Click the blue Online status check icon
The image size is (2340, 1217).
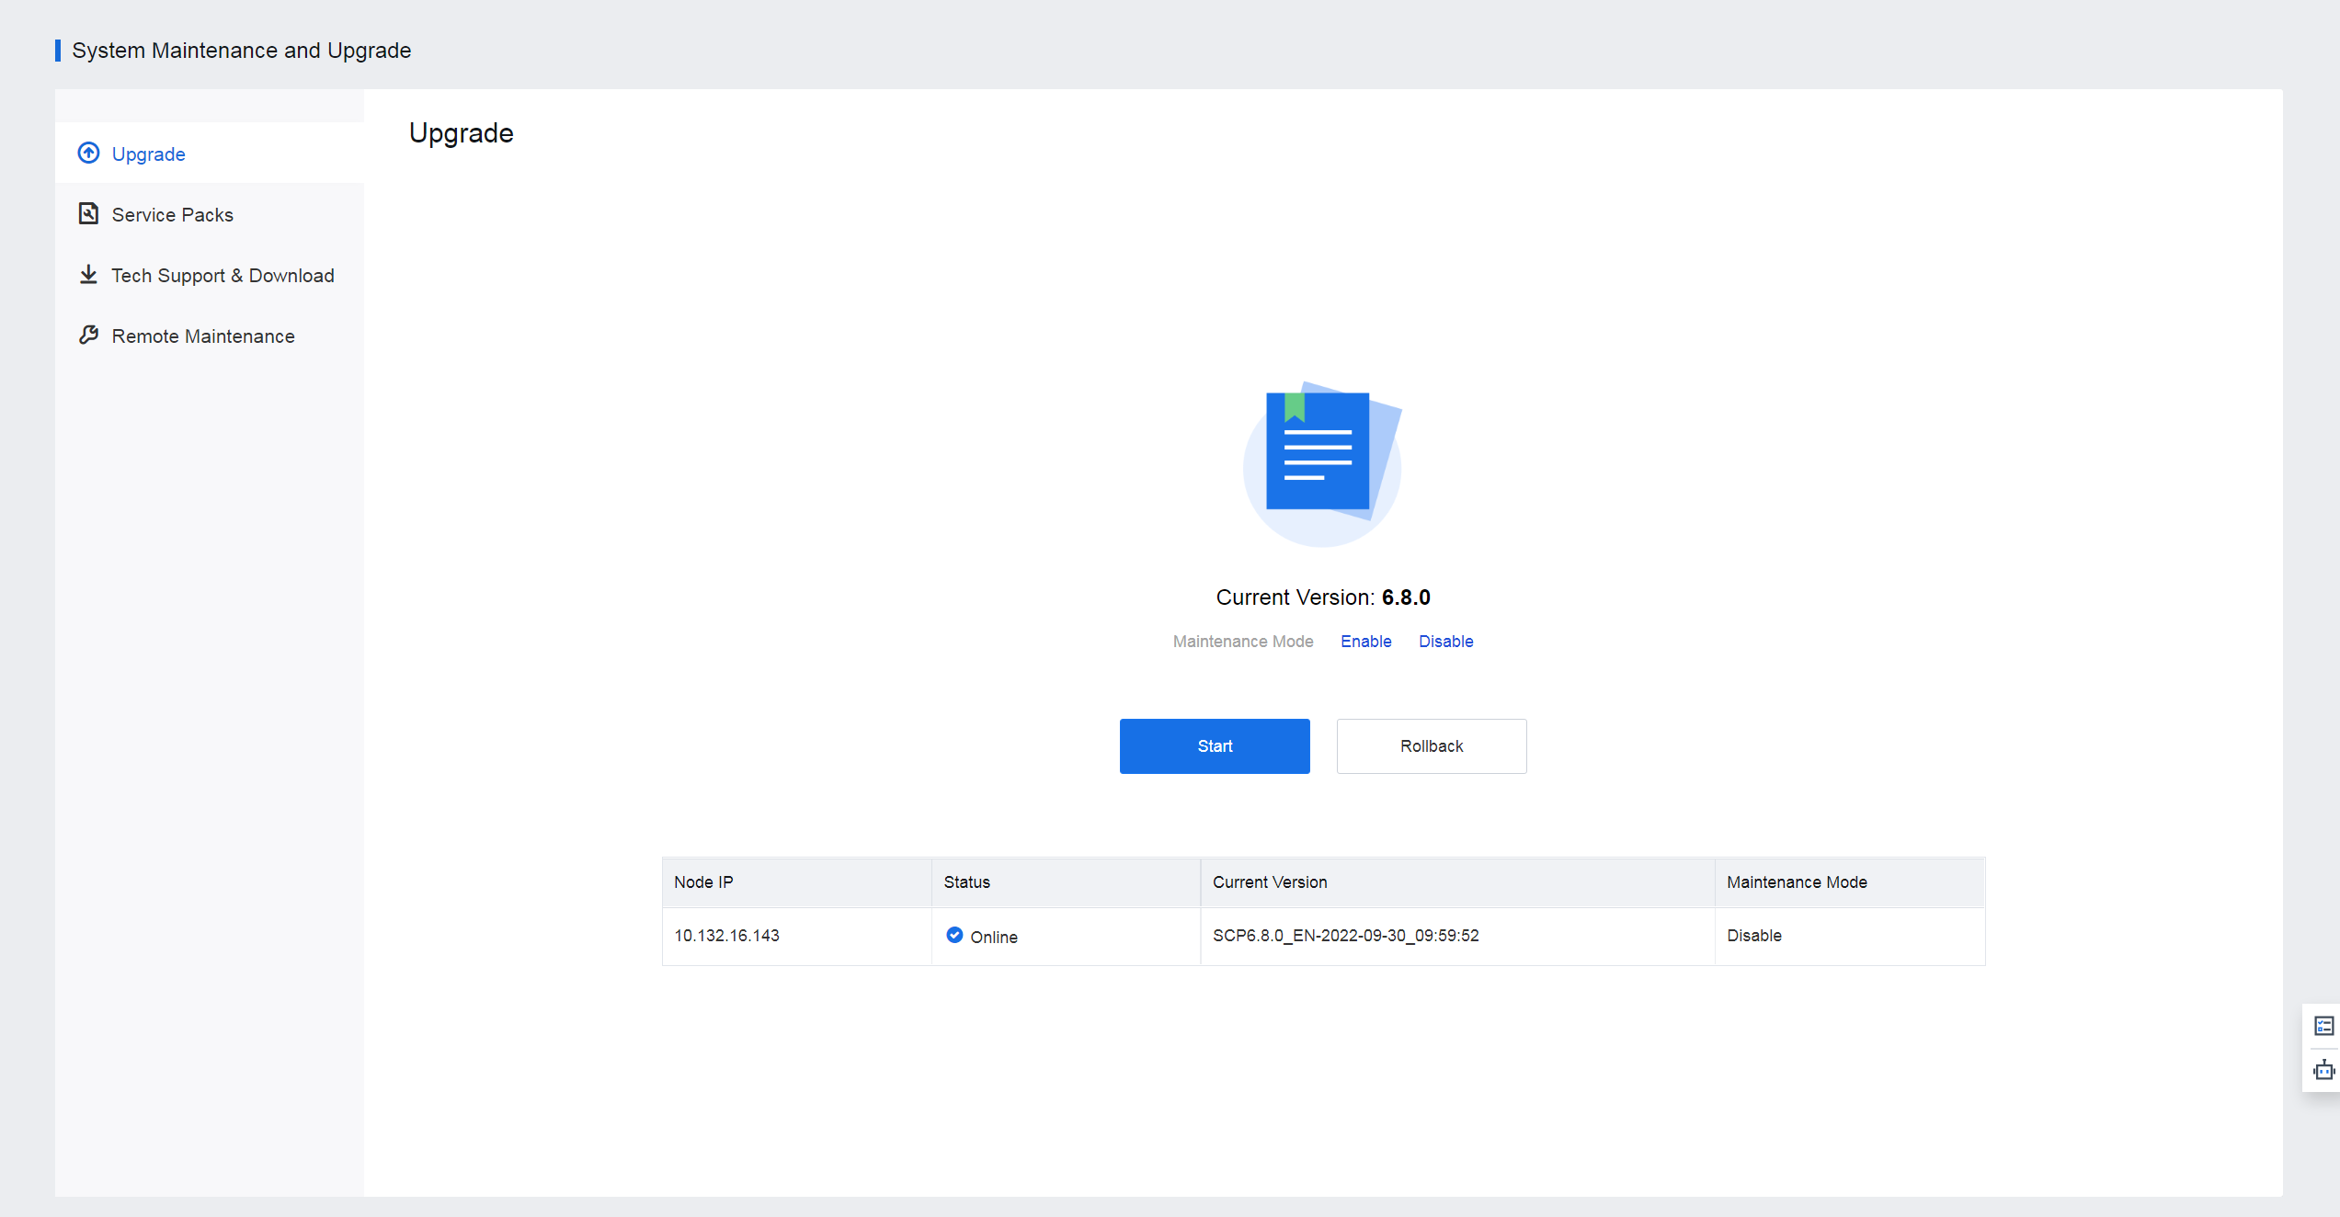[x=954, y=936]
